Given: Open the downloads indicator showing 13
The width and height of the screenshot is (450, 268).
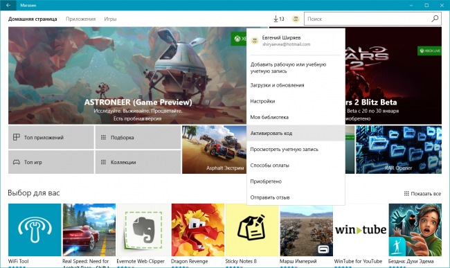Looking at the screenshot, I should click(x=278, y=19).
